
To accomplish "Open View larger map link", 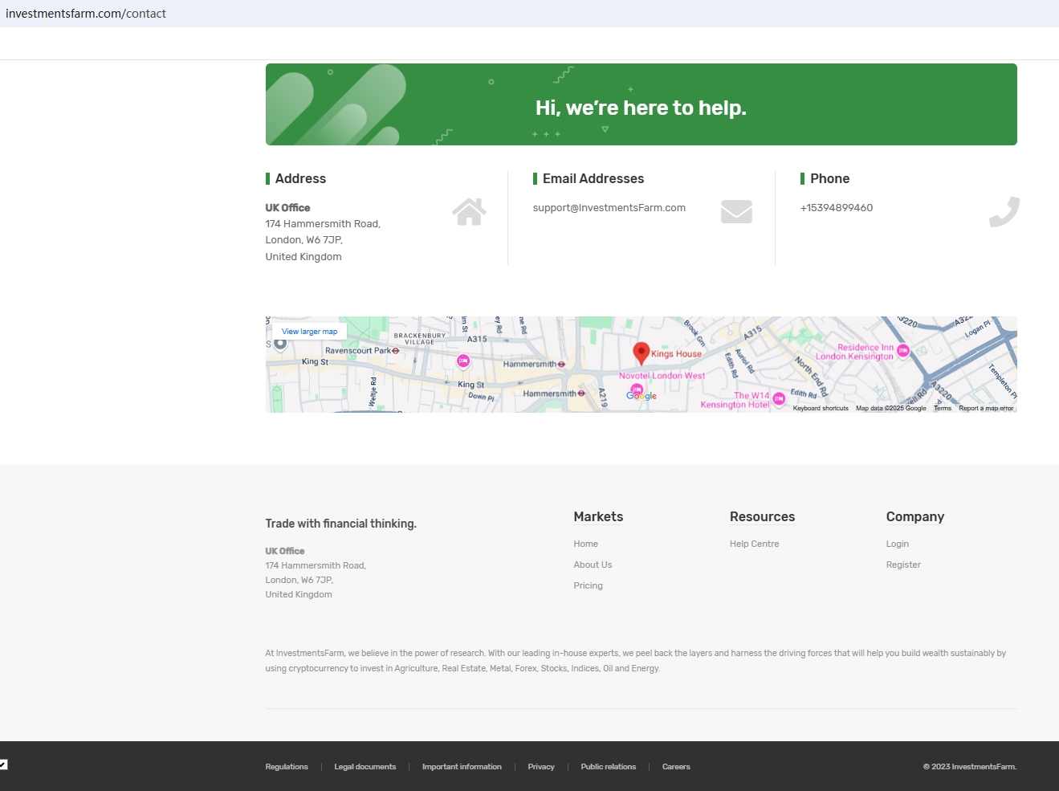I will coord(309,332).
